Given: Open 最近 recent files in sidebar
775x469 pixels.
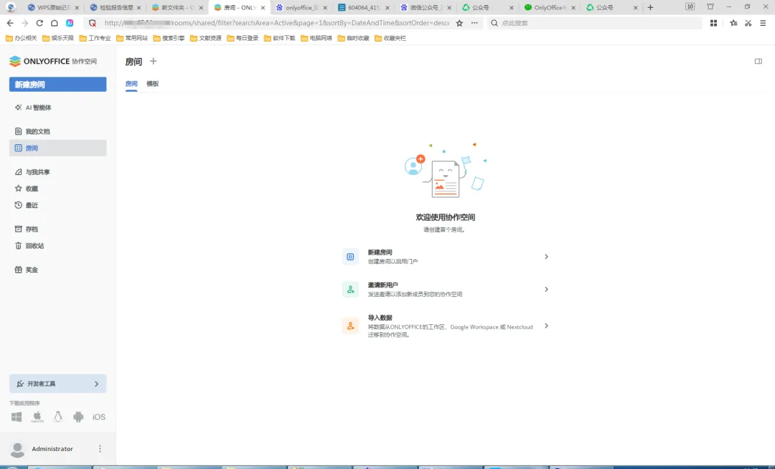Looking at the screenshot, I should point(58,205).
